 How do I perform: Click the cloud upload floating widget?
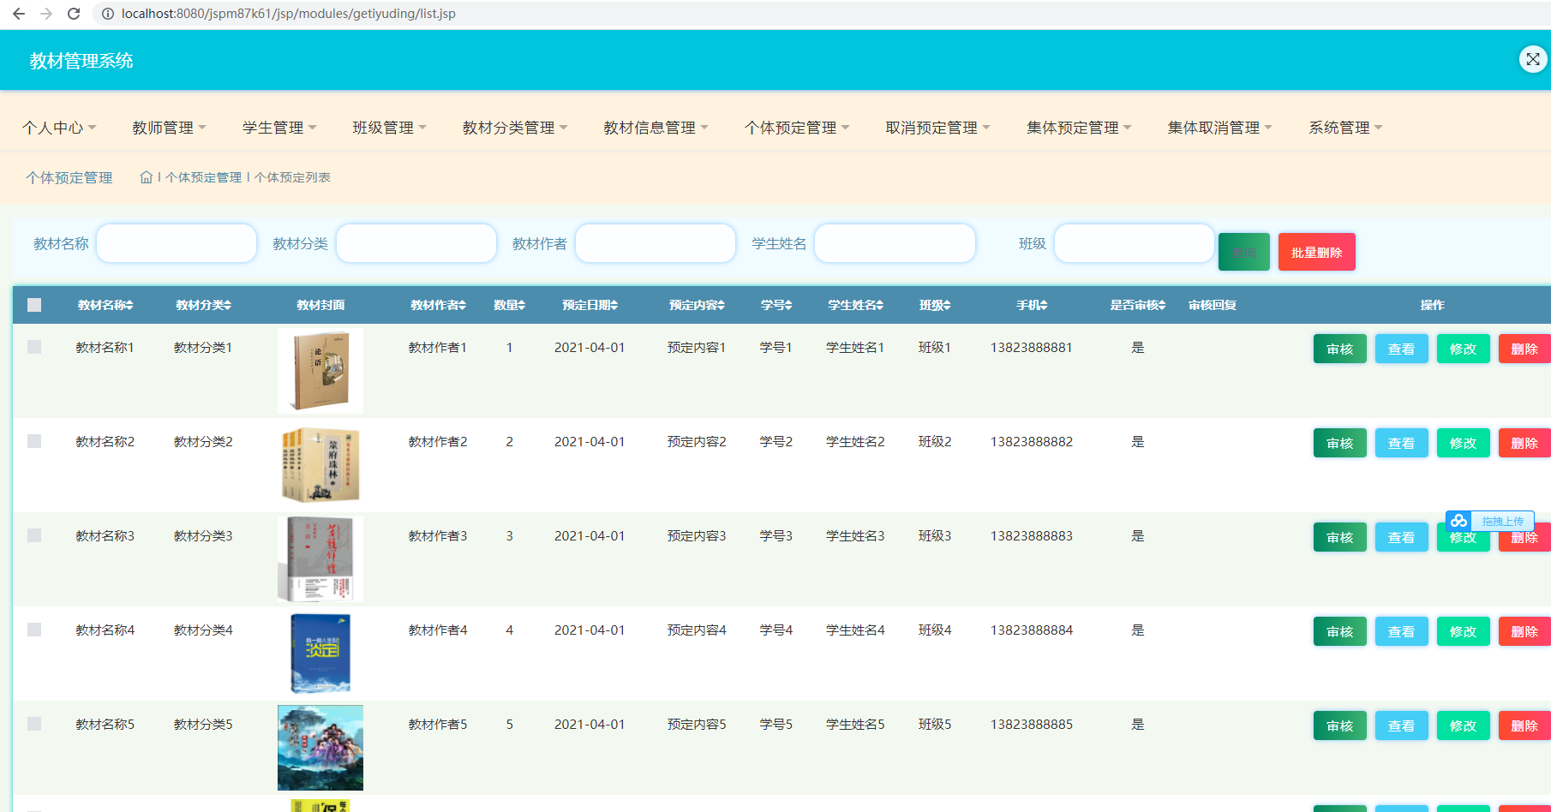pos(1489,521)
